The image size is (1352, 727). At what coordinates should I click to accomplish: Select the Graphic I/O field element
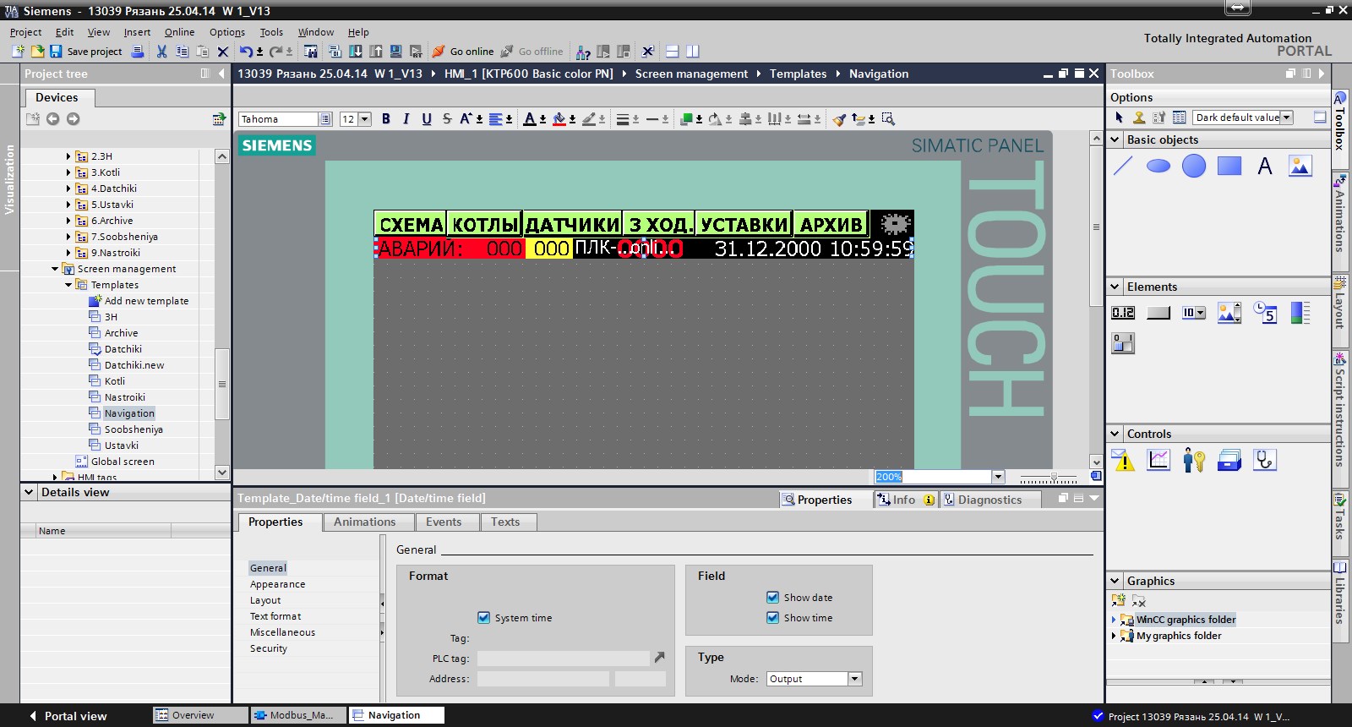(1229, 313)
